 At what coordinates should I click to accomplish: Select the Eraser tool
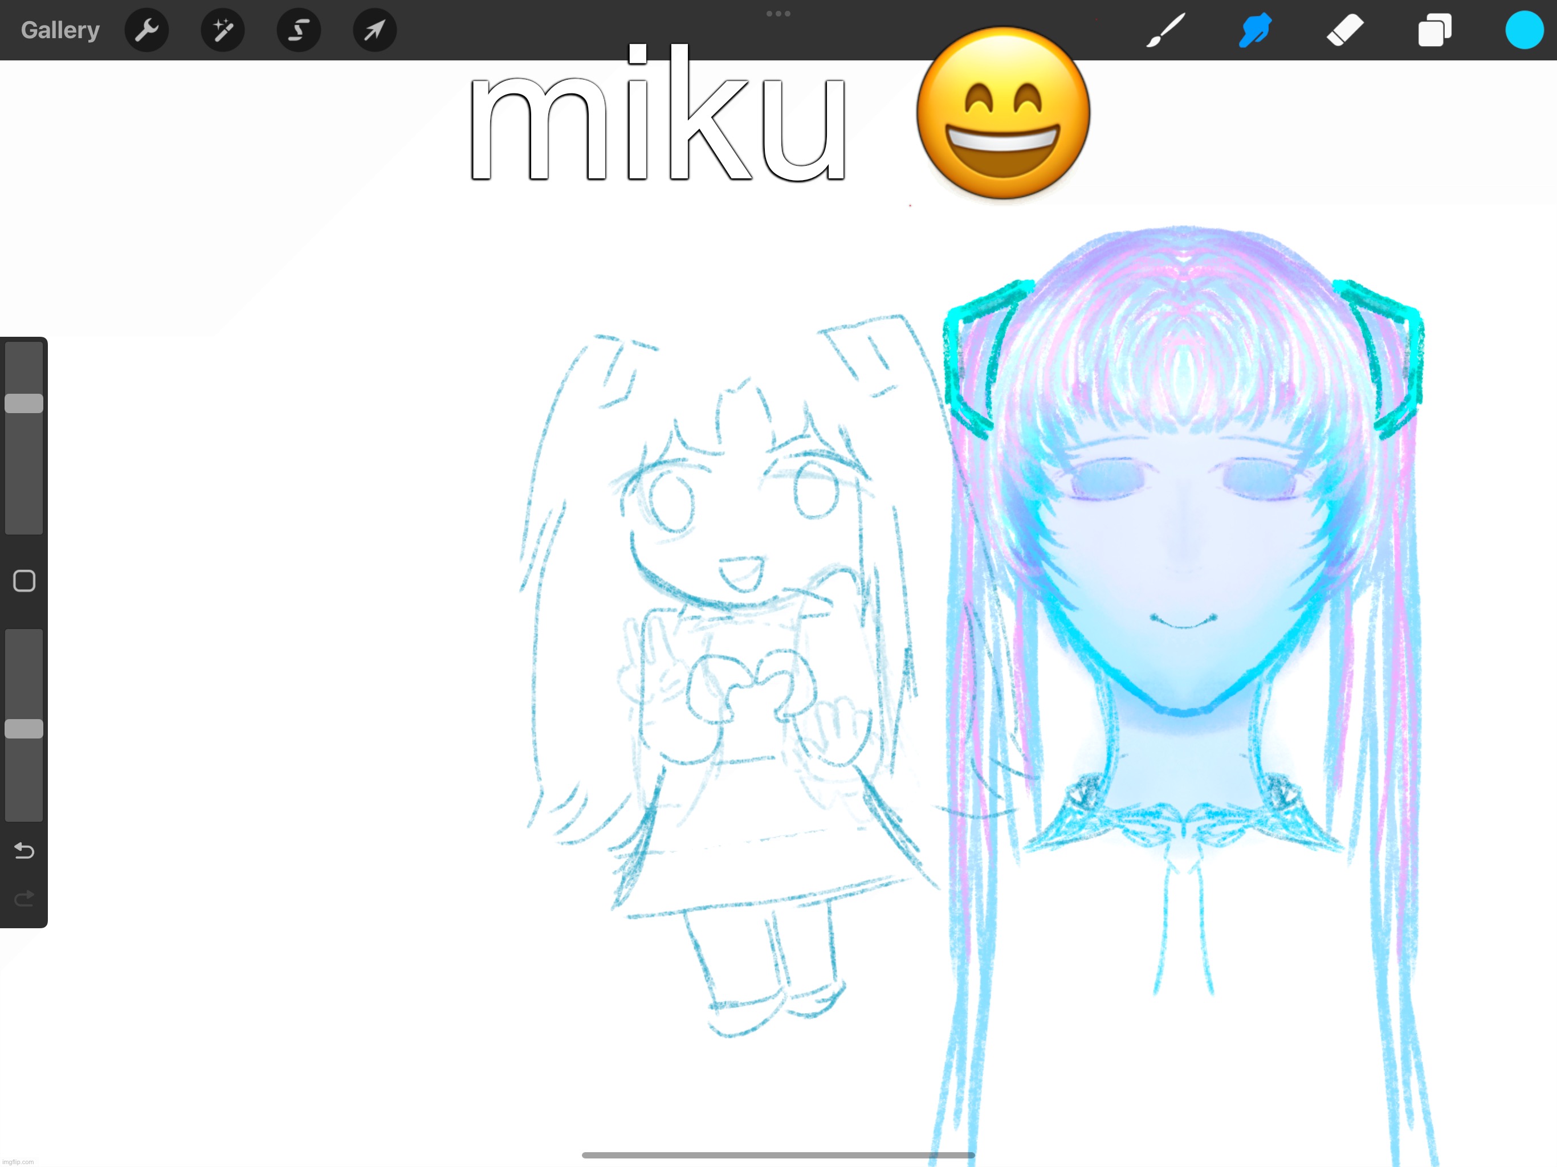coord(1345,30)
